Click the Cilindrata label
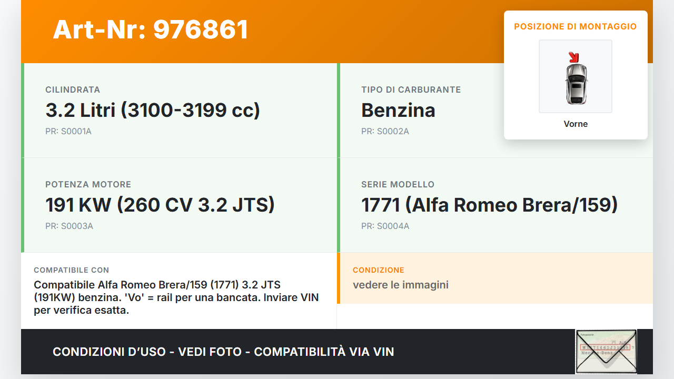 (73, 90)
